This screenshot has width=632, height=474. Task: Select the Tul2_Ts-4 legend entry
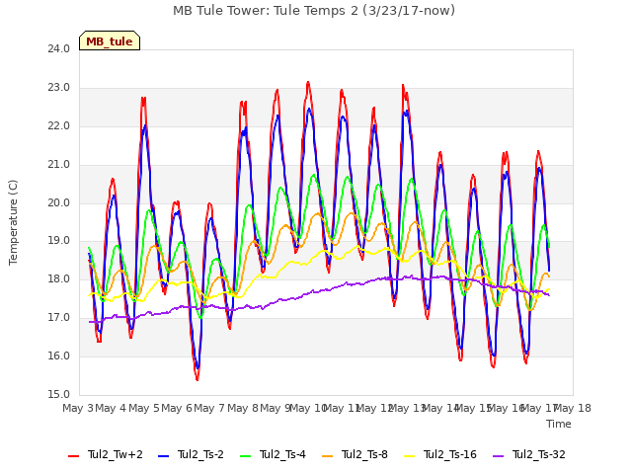coord(273,455)
